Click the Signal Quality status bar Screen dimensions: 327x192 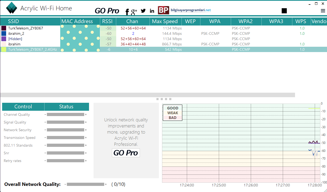66,122
